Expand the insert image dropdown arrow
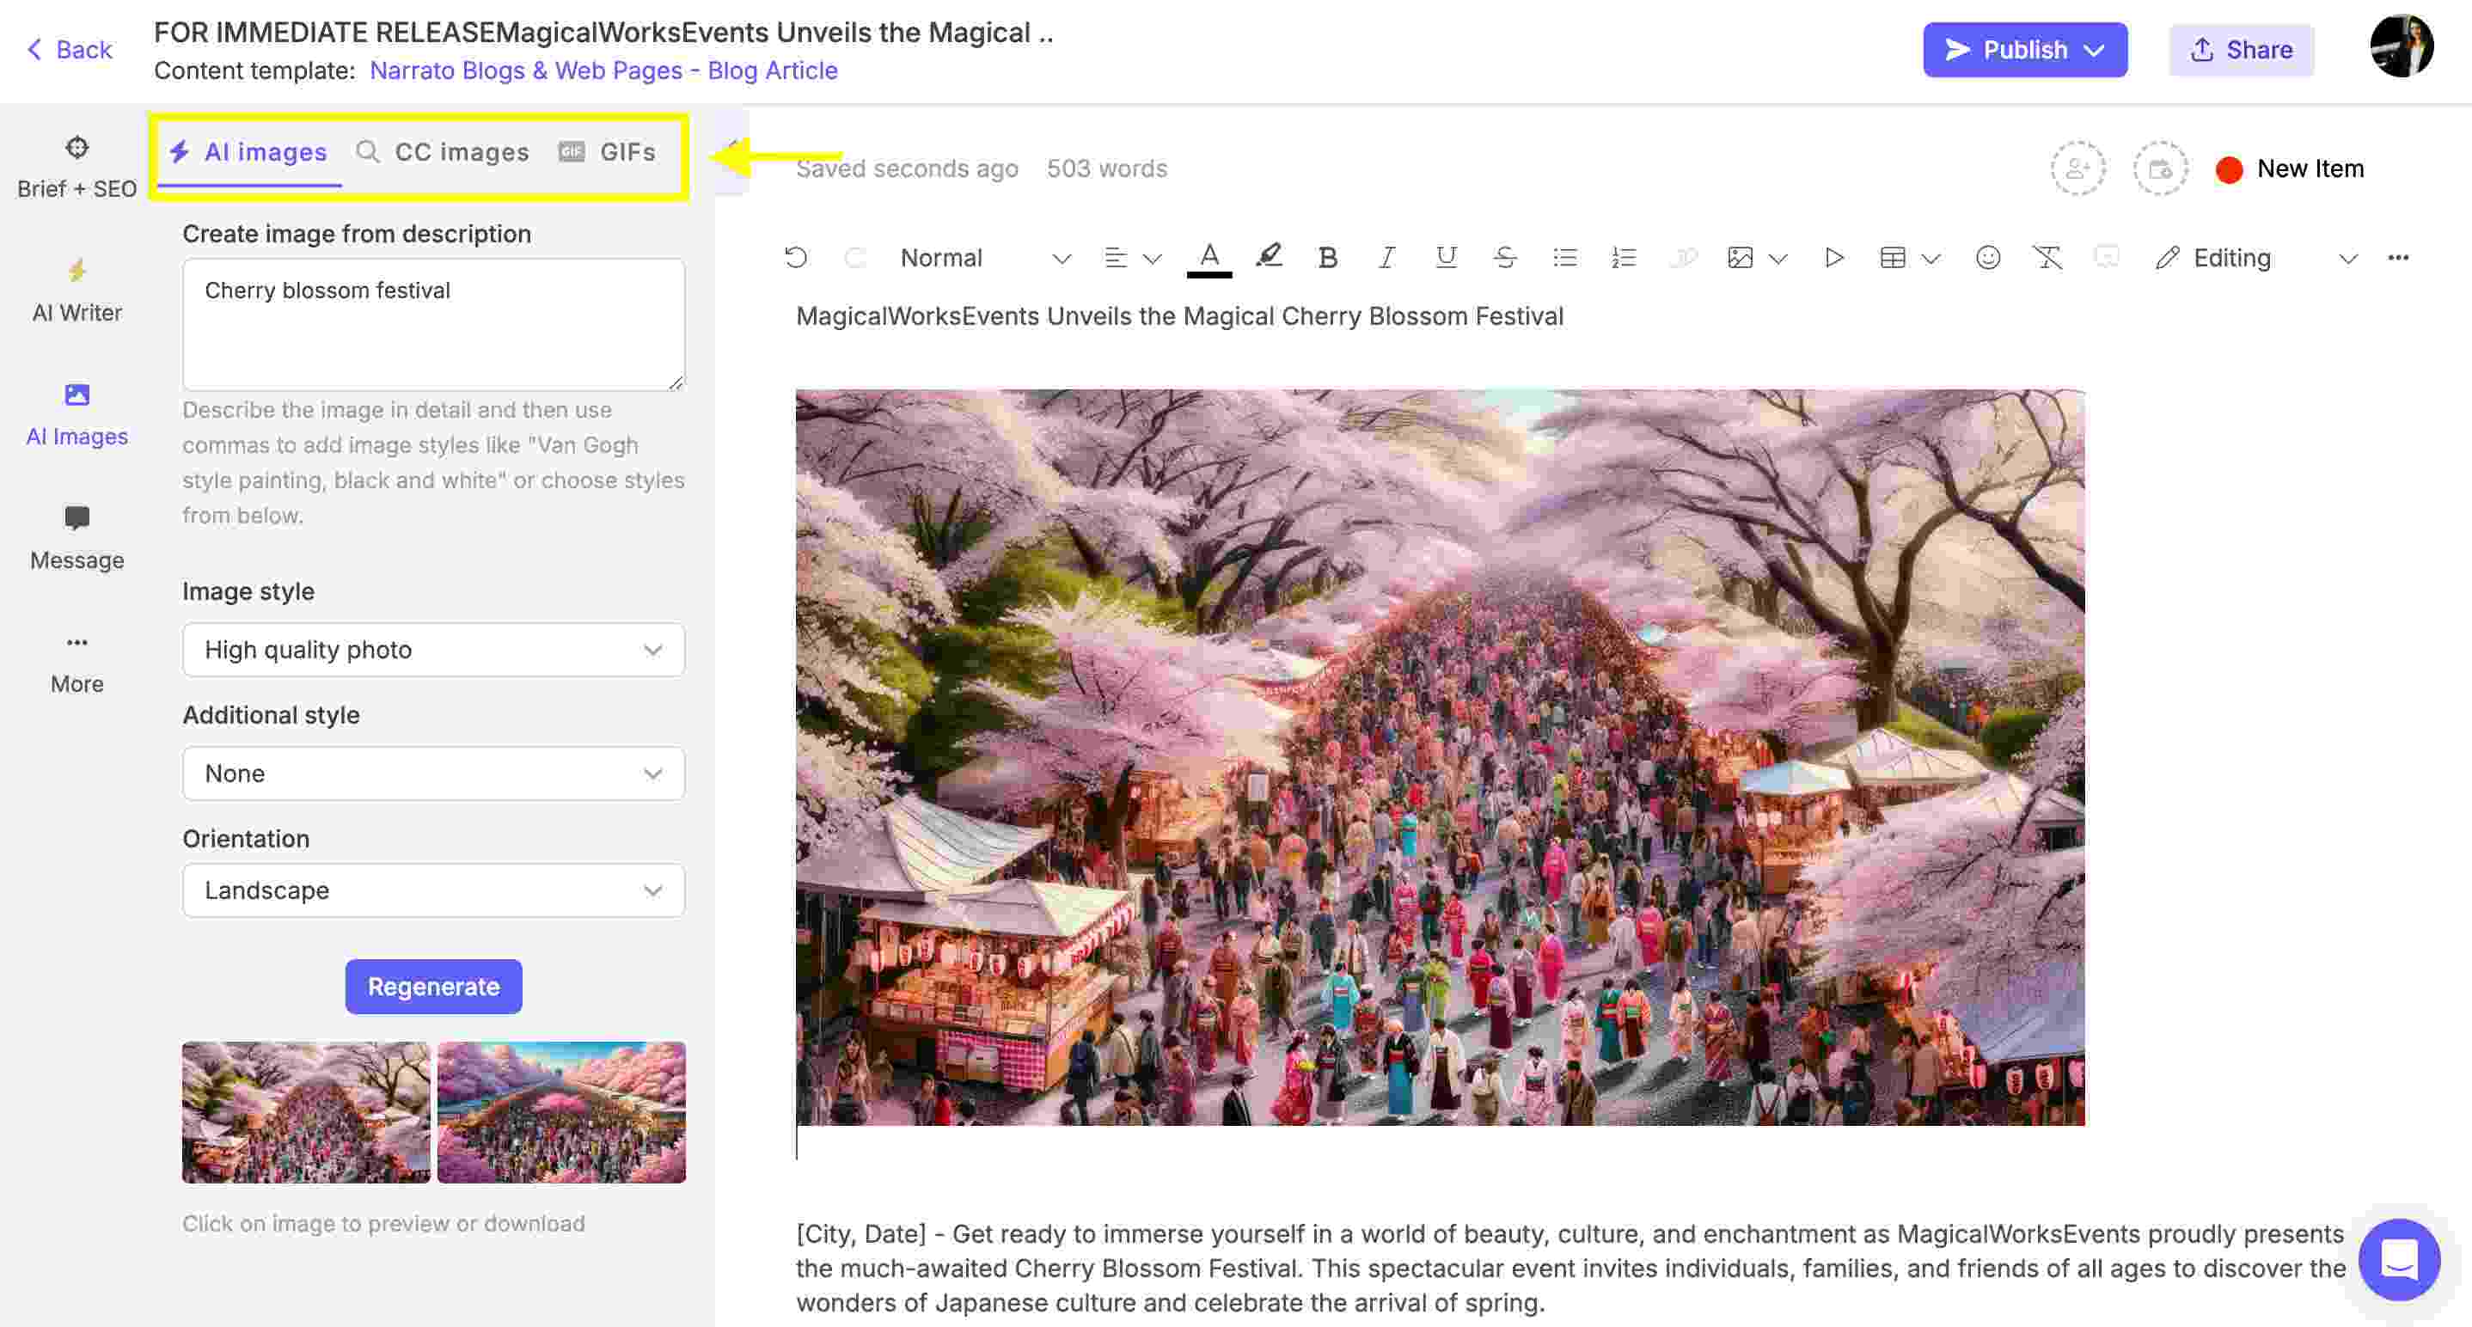 [1778, 259]
